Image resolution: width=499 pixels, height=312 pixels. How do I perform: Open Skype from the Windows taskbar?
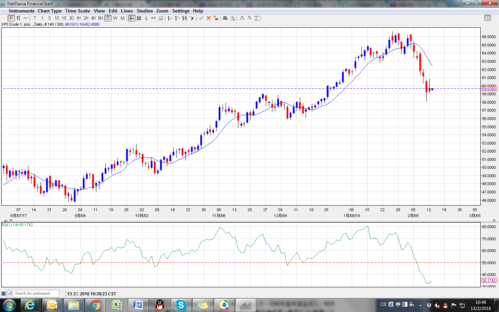click(181, 305)
